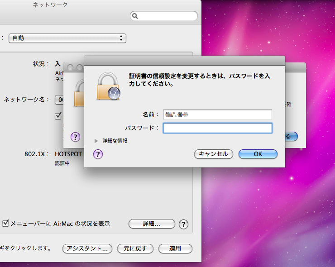Open help in the password dialog
The height and width of the screenshot is (267, 335).
[98, 154]
